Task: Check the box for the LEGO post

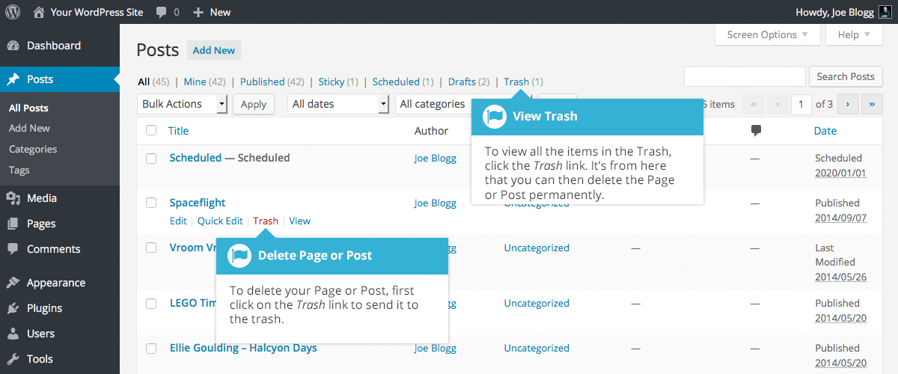Action: coord(151,303)
